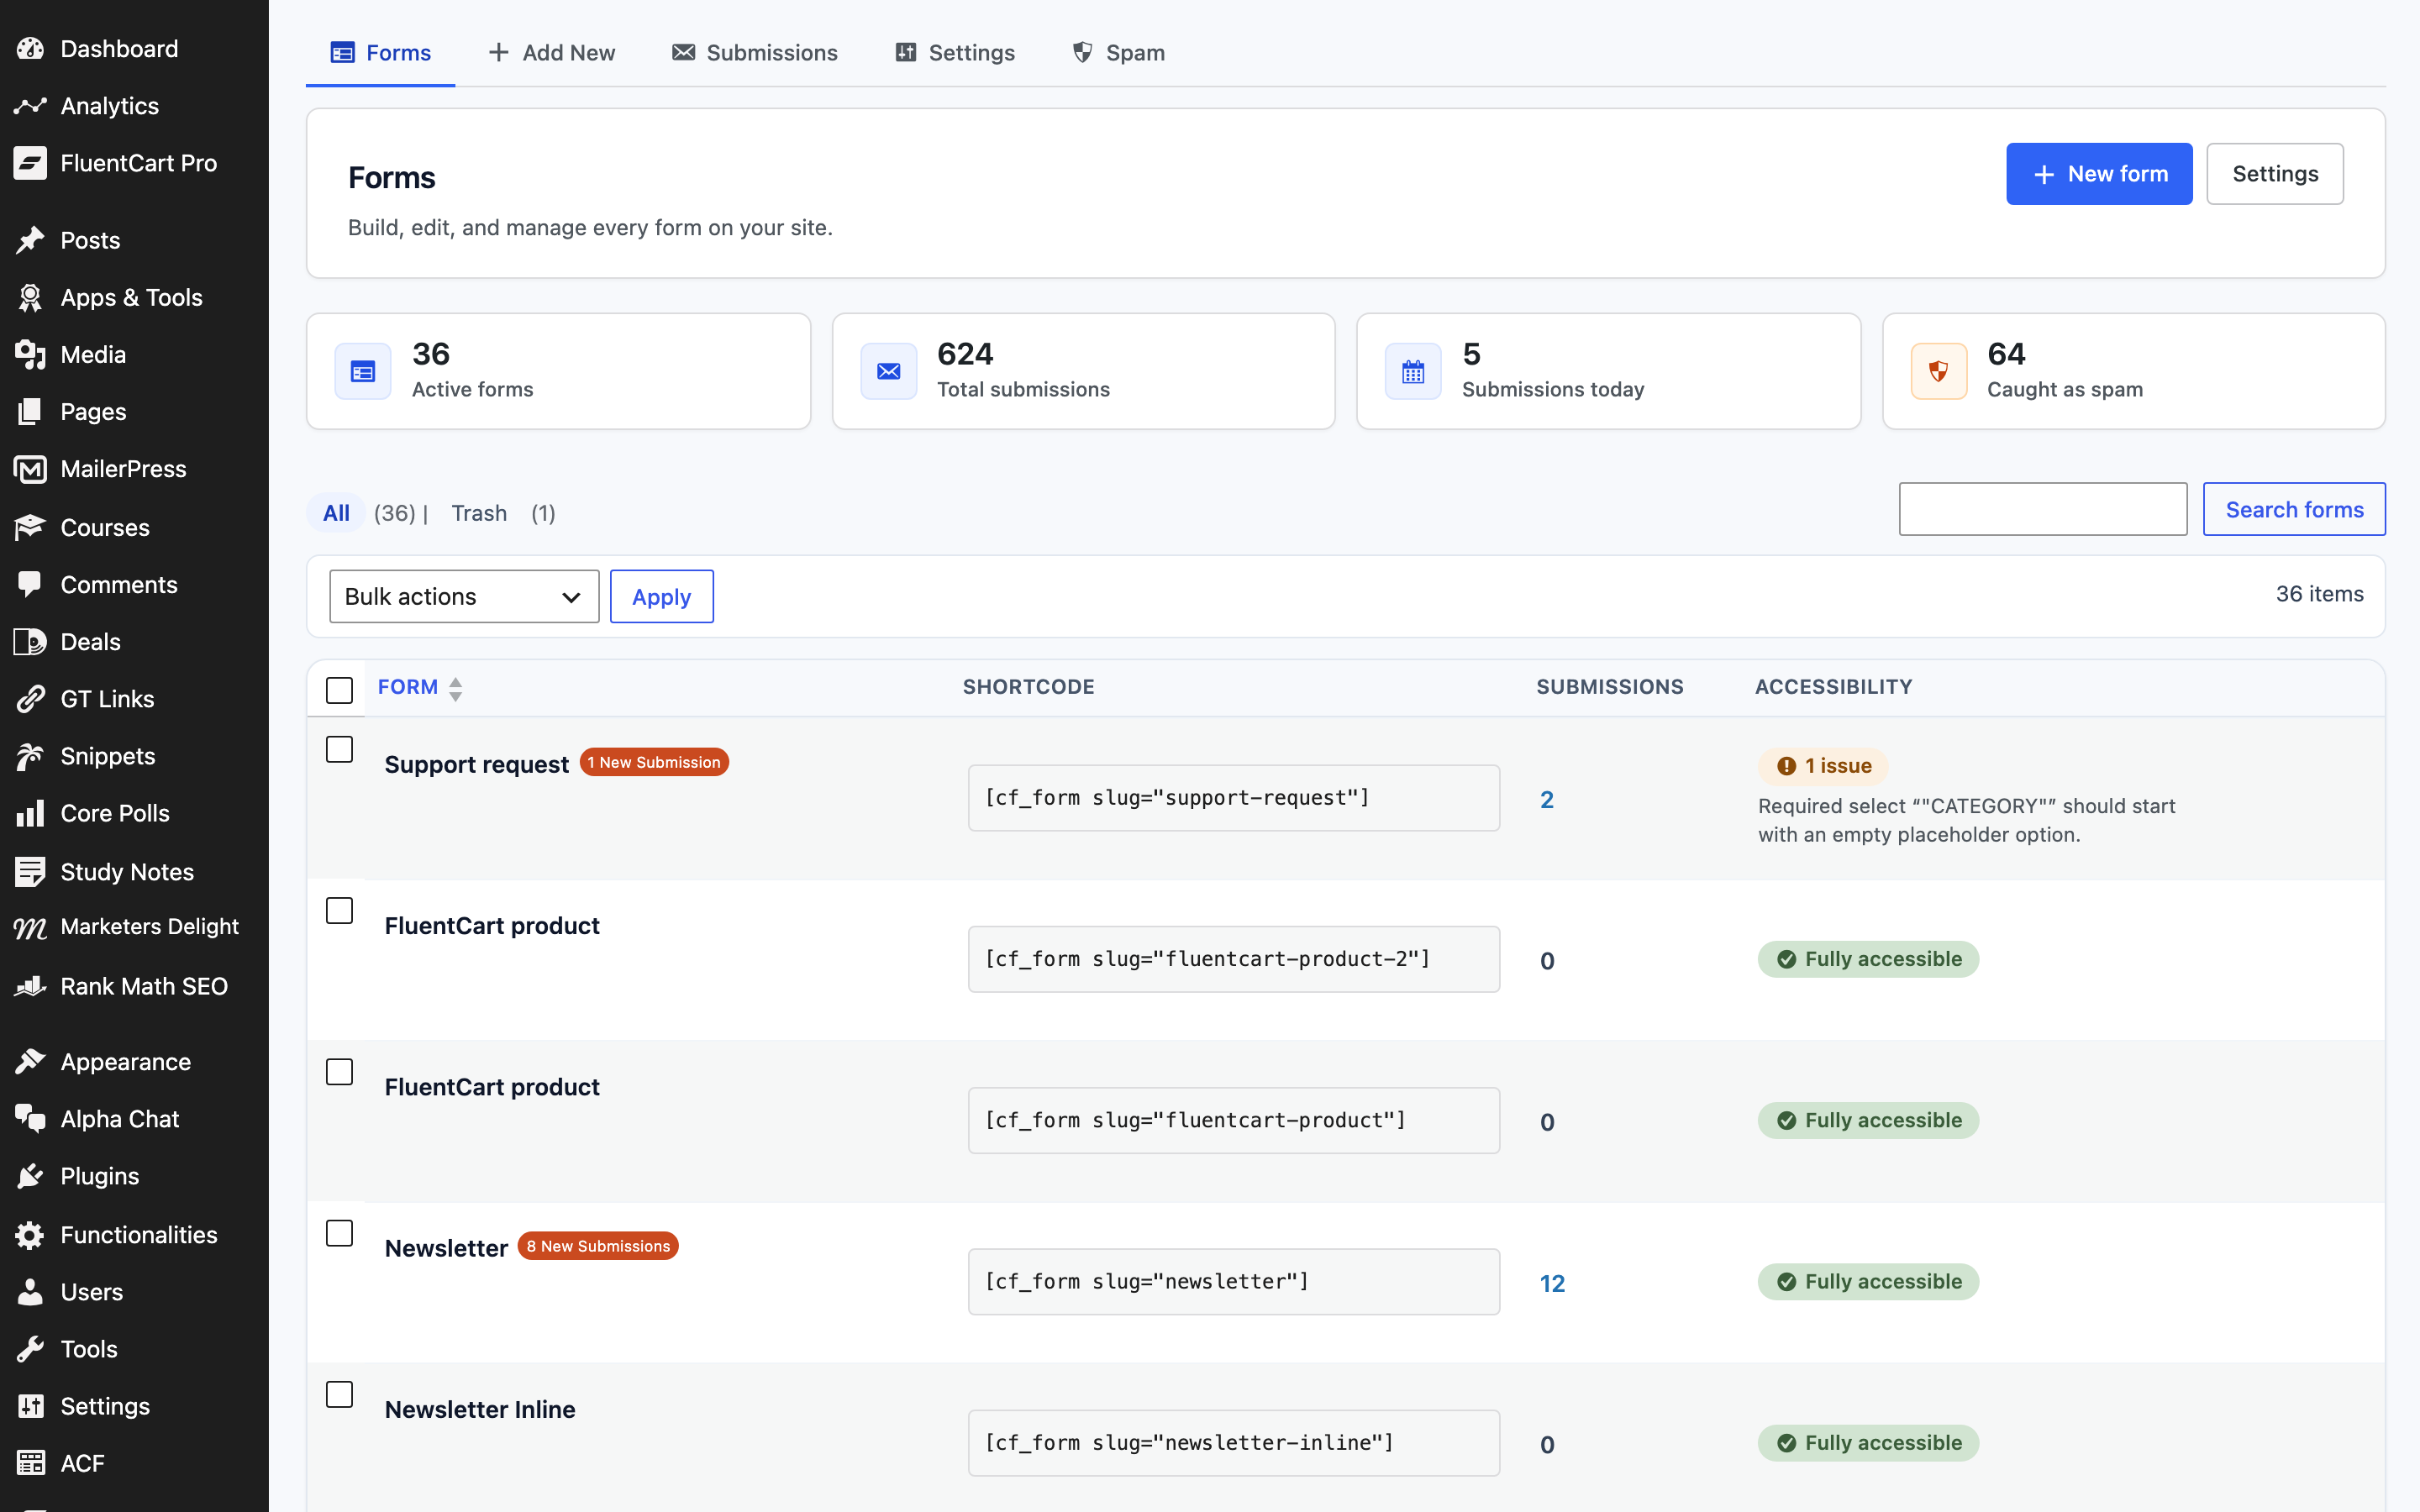Click the Search forms button
The width and height of the screenshot is (2420, 1512).
2294,509
